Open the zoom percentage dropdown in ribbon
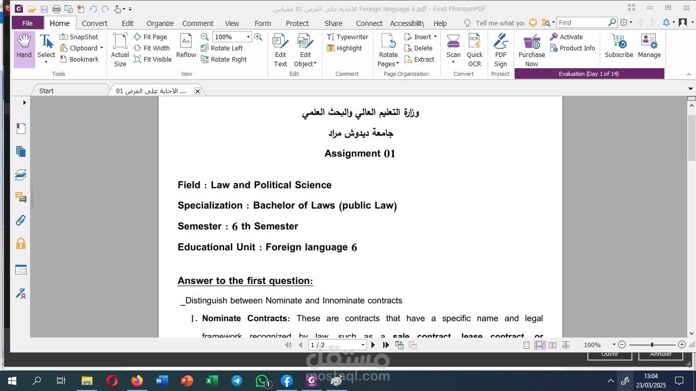 pyautogui.click(x=248, y=37)
